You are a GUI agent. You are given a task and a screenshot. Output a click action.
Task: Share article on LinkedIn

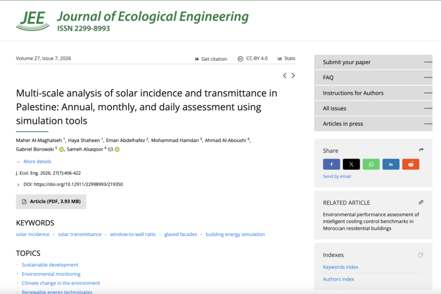391,164
